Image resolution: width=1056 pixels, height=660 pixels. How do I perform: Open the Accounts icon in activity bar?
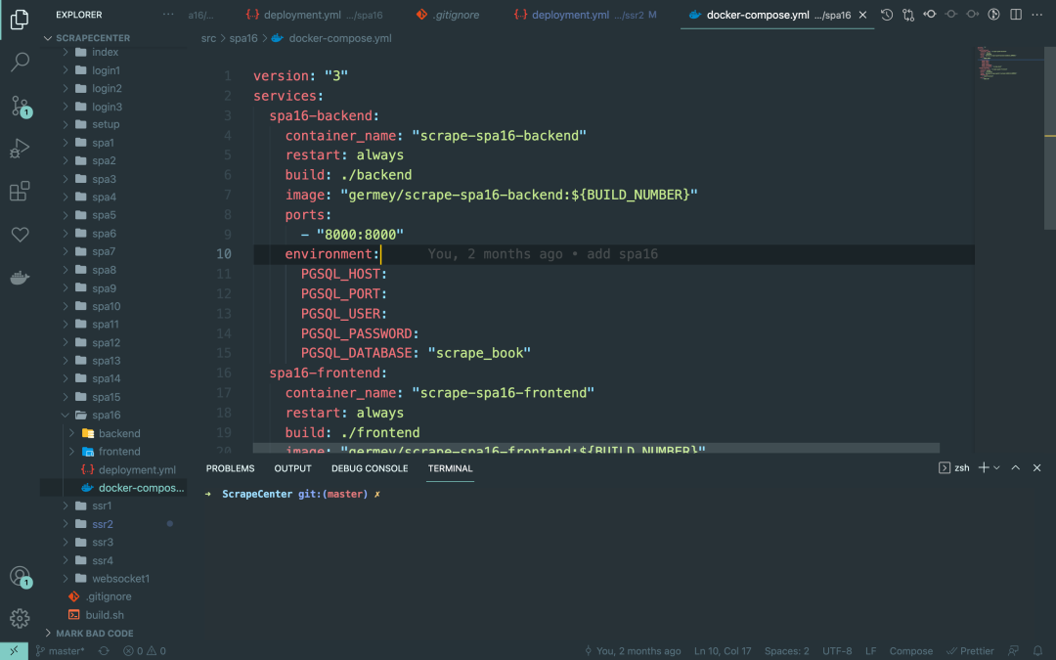21,577
